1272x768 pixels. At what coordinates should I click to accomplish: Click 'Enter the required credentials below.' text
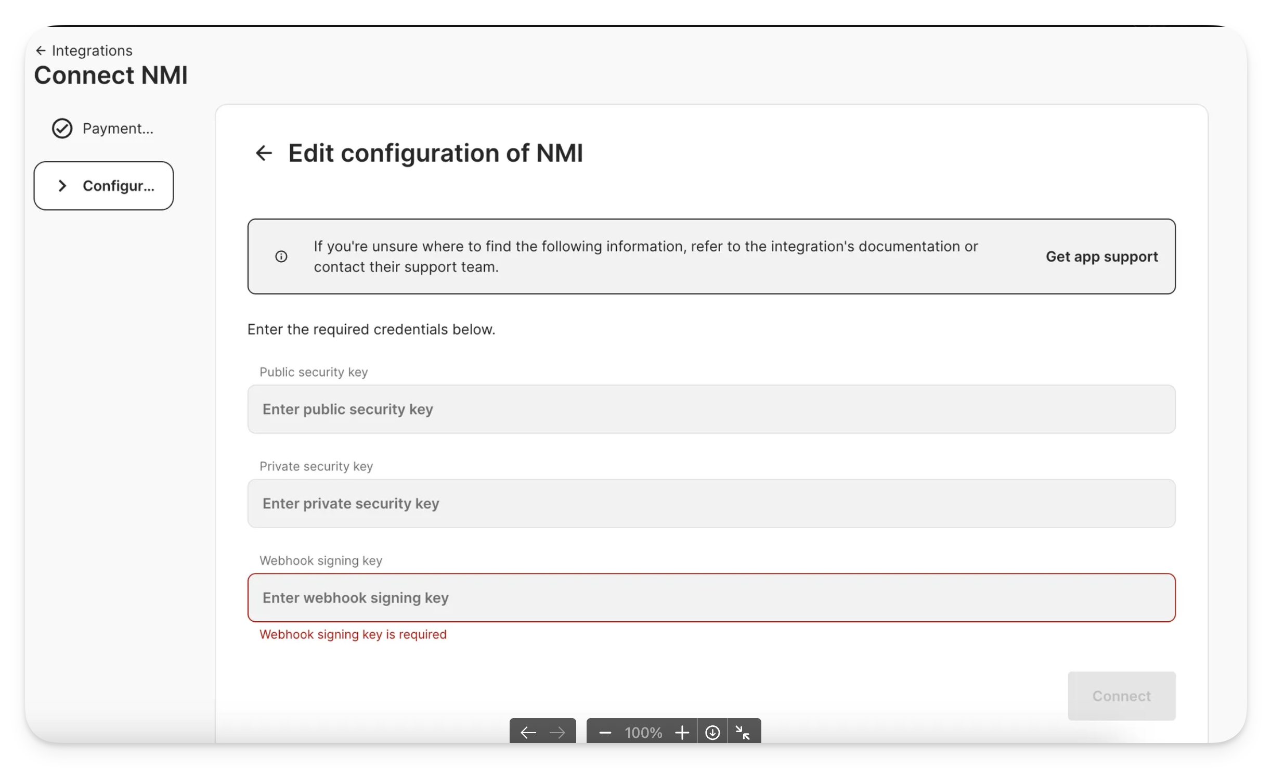pos(371,329)
